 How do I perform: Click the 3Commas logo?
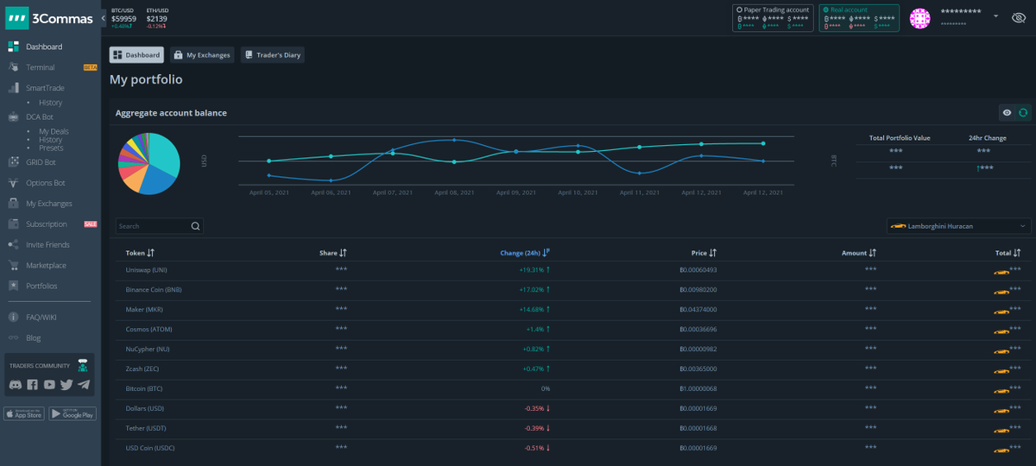click(51, 18)
